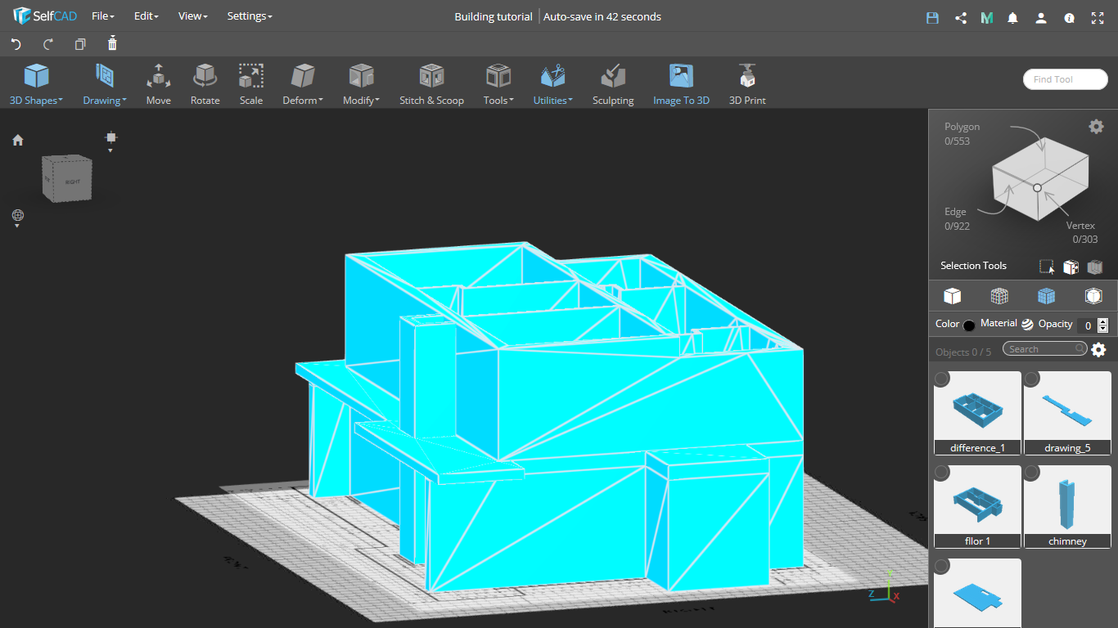This screenshot has width=1118, height=628.
Task: Click the Delete trash icon
Action: click(x=112, y=43)
